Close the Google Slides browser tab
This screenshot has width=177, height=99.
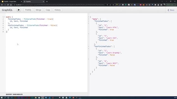coord(21,2)
